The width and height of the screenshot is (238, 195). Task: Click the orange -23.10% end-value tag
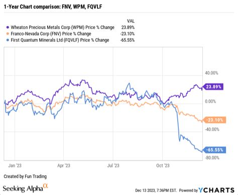[214, 120]
